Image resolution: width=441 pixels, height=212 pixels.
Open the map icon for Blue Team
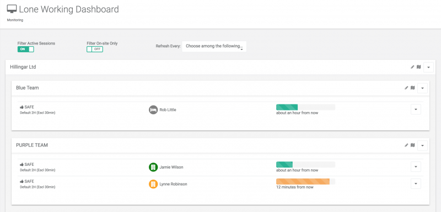412,88
